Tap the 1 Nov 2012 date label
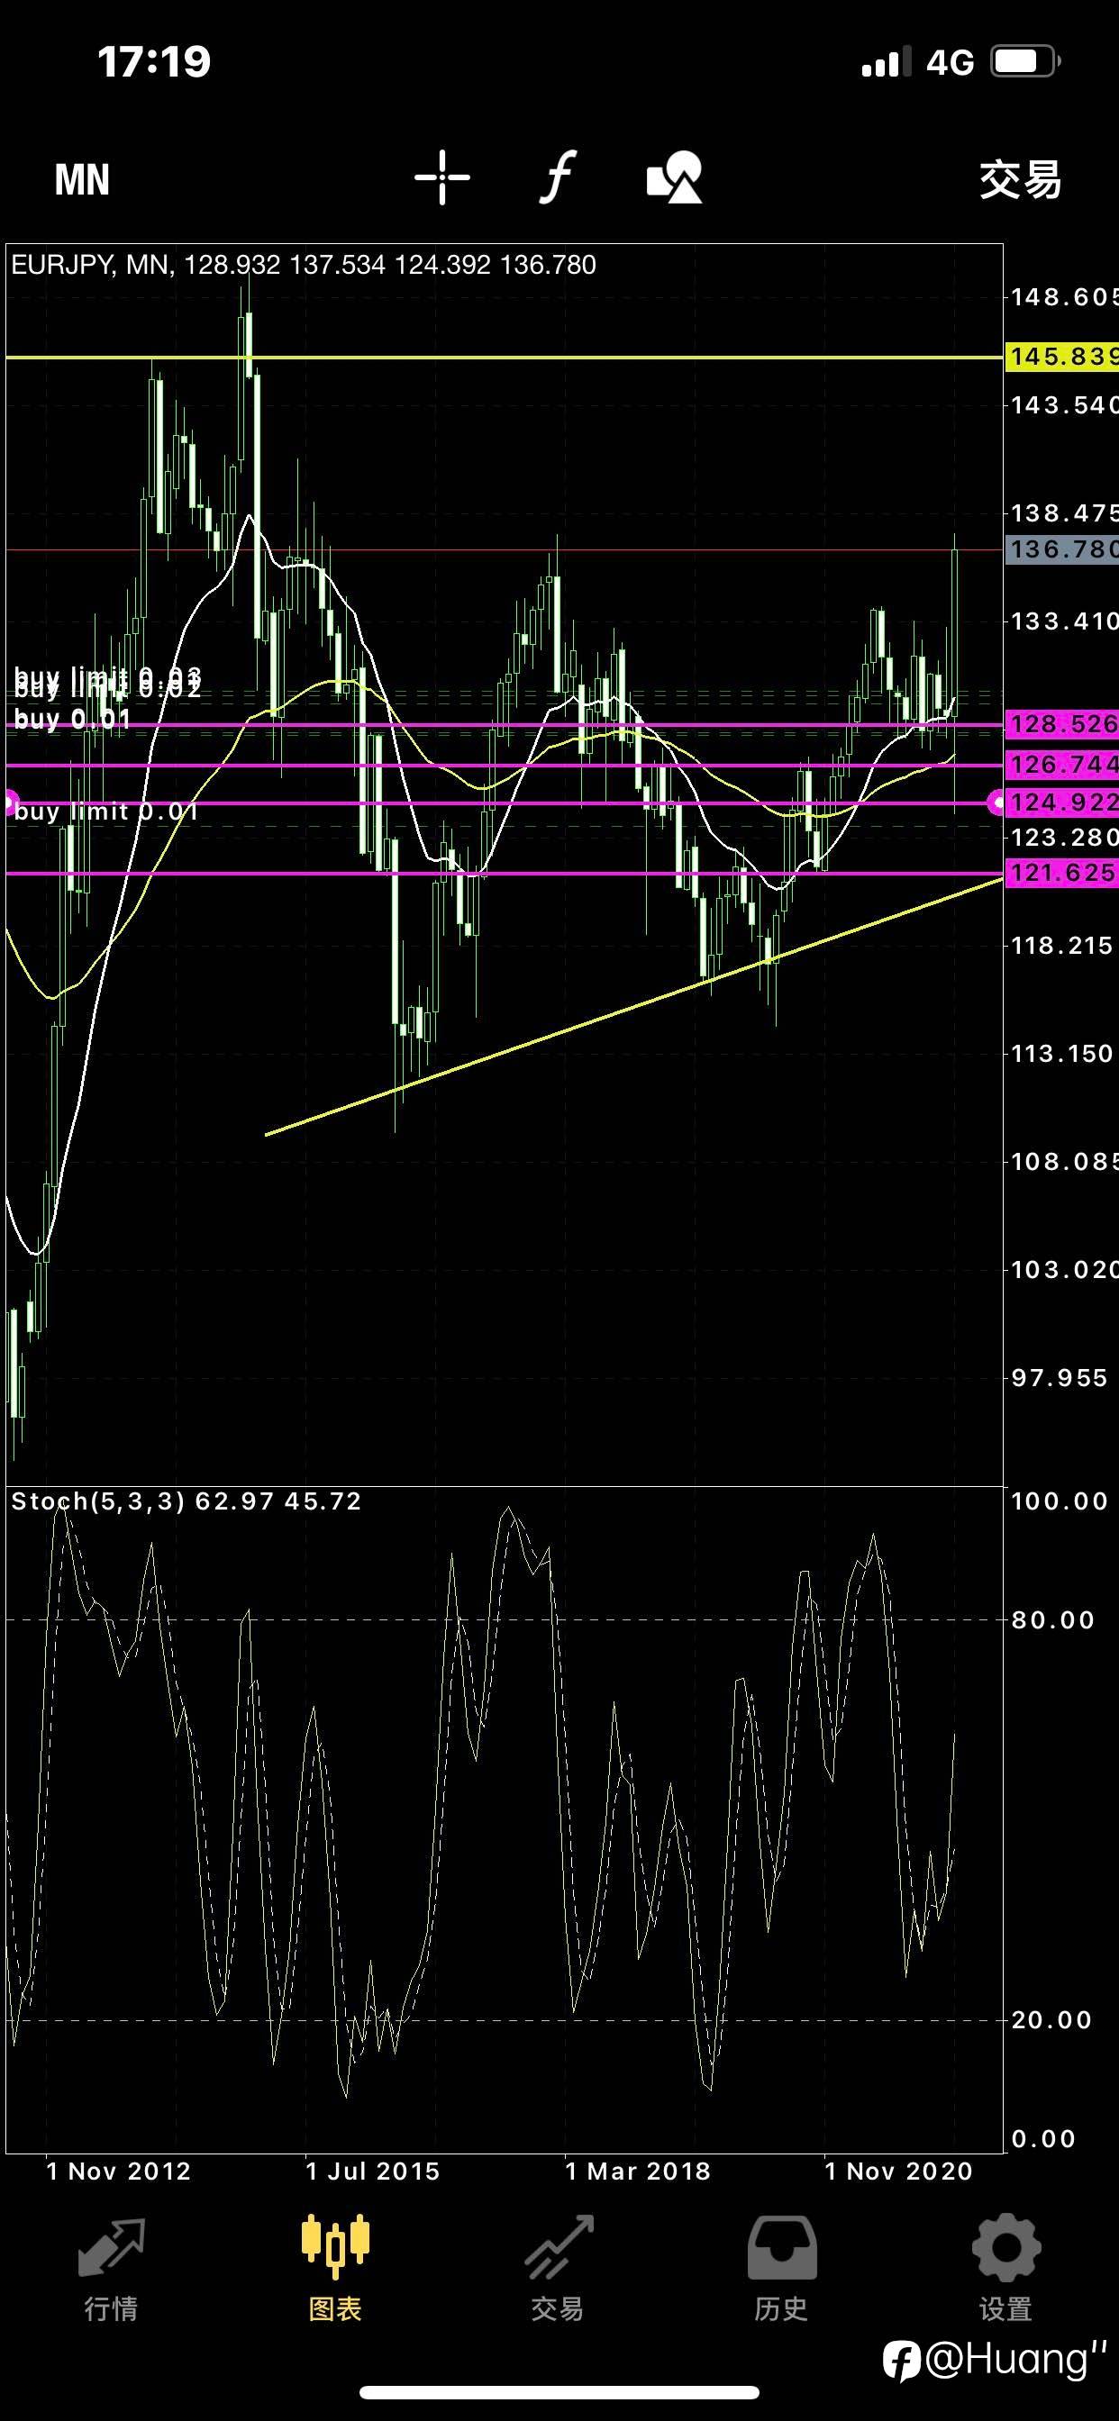The width and height of the screenshot is (1119, 2421). pyautogui.click(x=119, y=2171)
